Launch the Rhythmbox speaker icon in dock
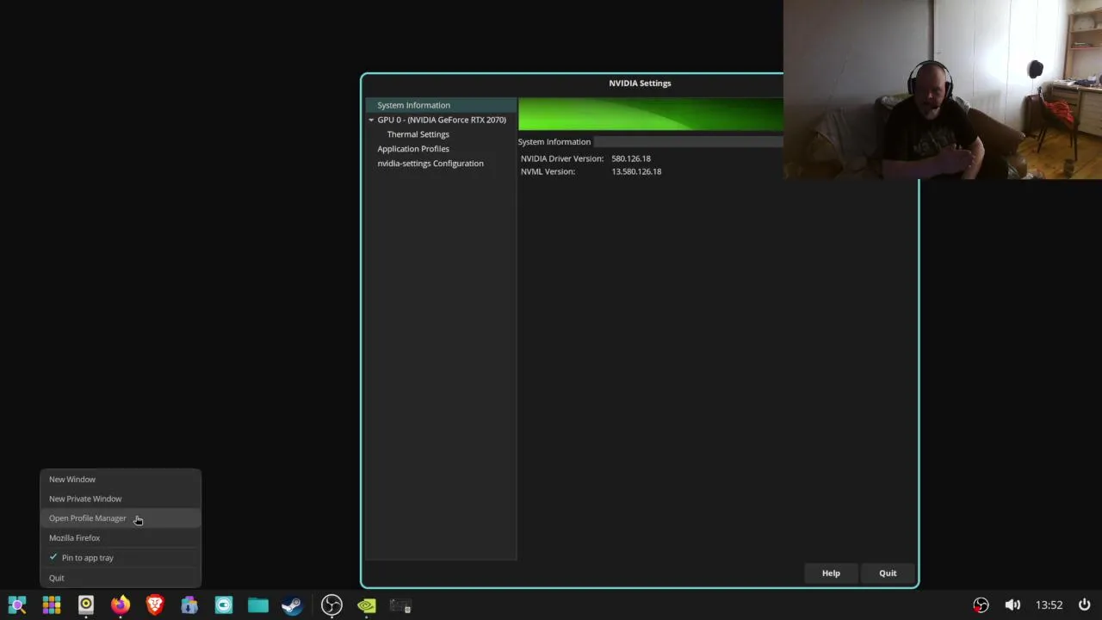Image resolution: width=1102 pixels, height=620 pixels. [86, 605]
